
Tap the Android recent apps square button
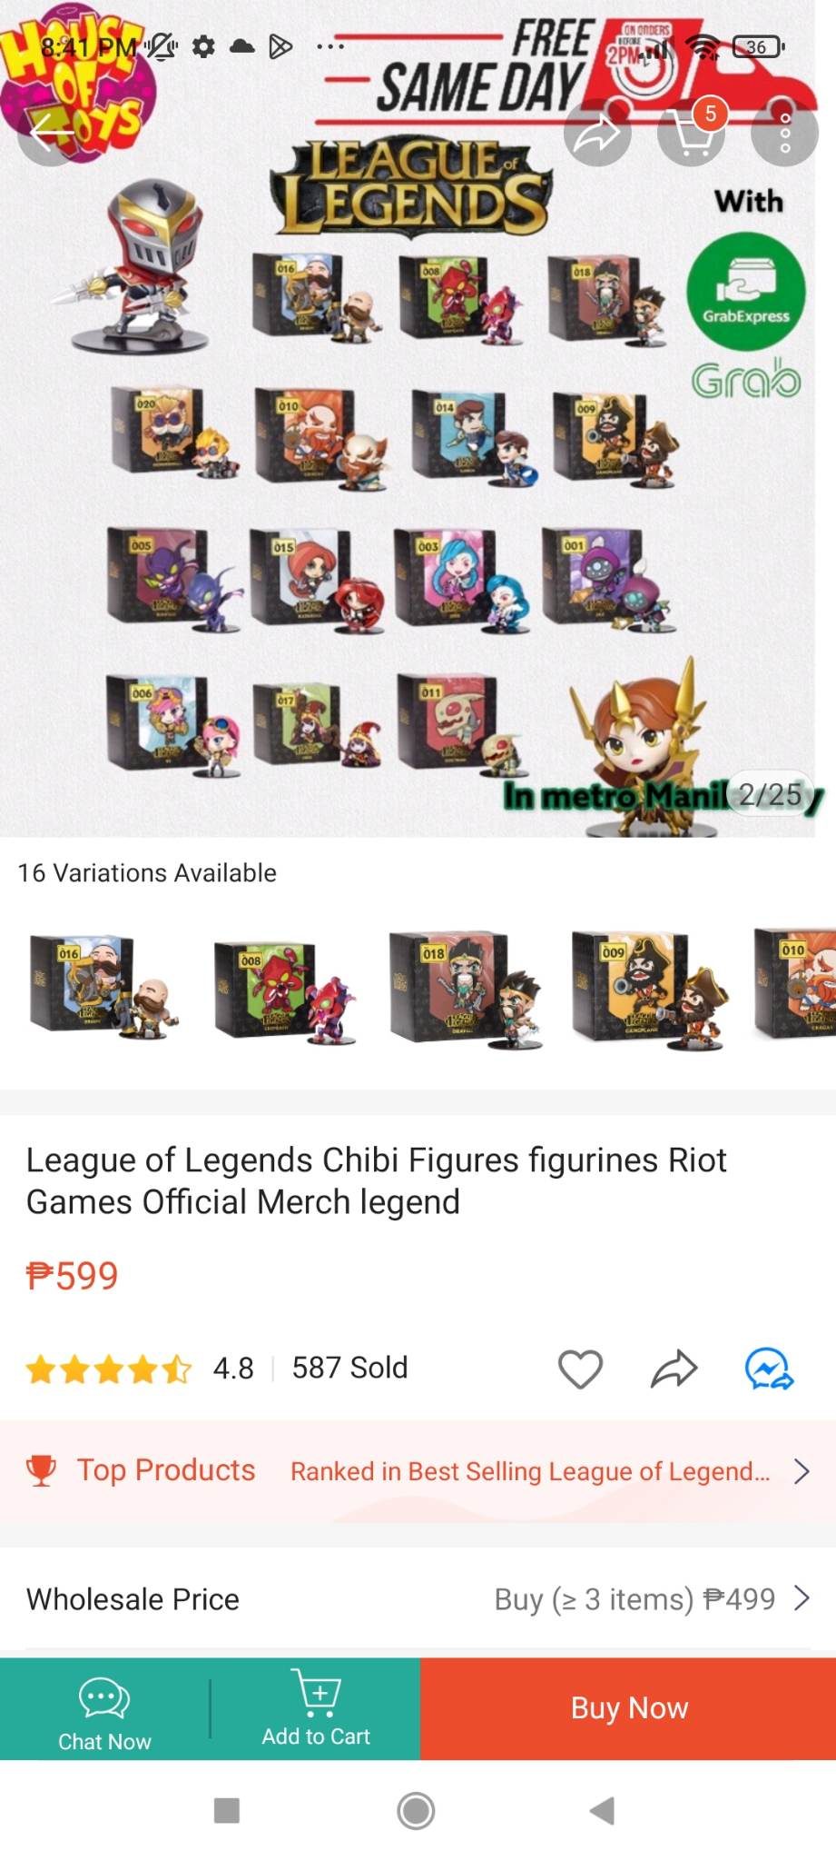click(226, 1811)
